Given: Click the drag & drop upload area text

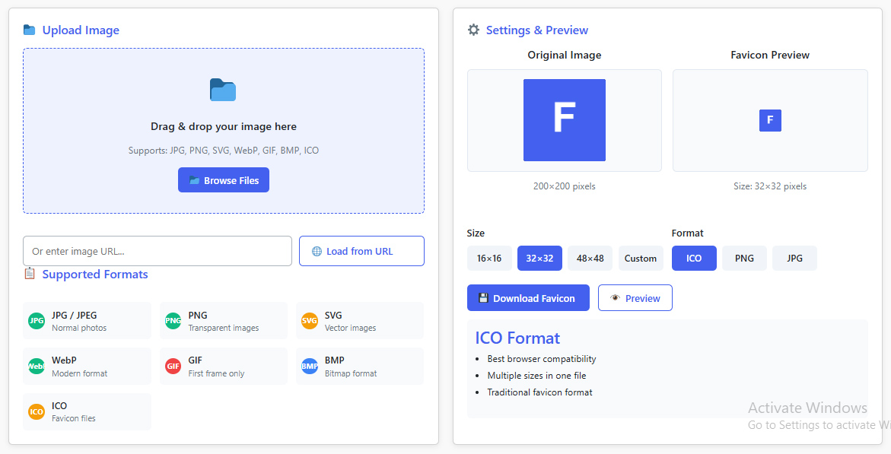Looking at the screenshot, I should [223, 126].
